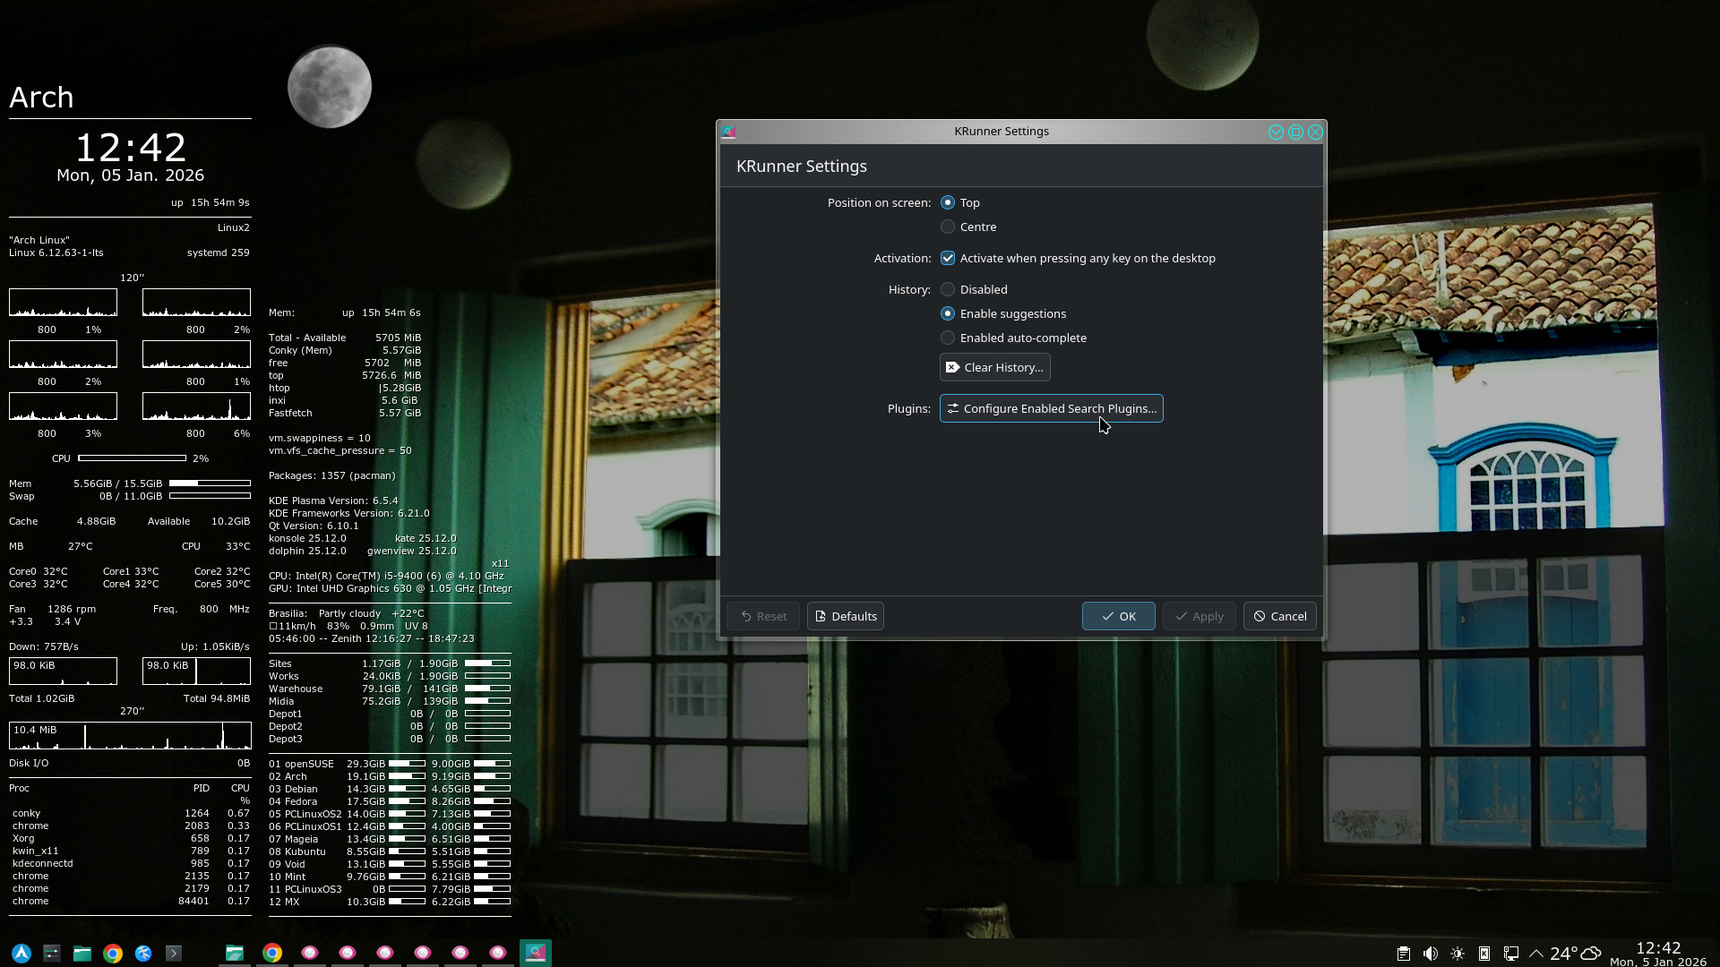Expand hidden system tray icons arrow

pos(1536,954)
